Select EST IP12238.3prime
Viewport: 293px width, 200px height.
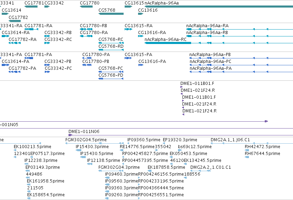[x=41, y=160]
